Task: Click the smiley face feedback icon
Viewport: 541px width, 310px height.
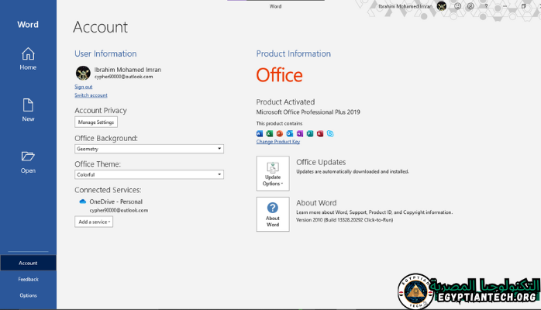Action: point(457,6)
